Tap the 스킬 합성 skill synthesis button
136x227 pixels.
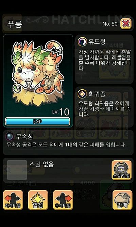121,170
